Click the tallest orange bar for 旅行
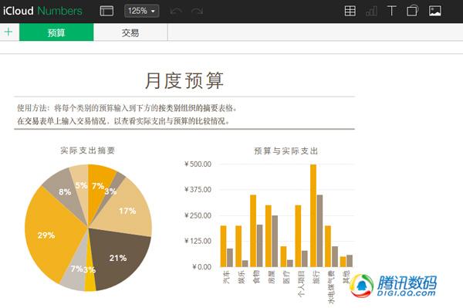The image size is (463, 308). click(x=313, y=215)
